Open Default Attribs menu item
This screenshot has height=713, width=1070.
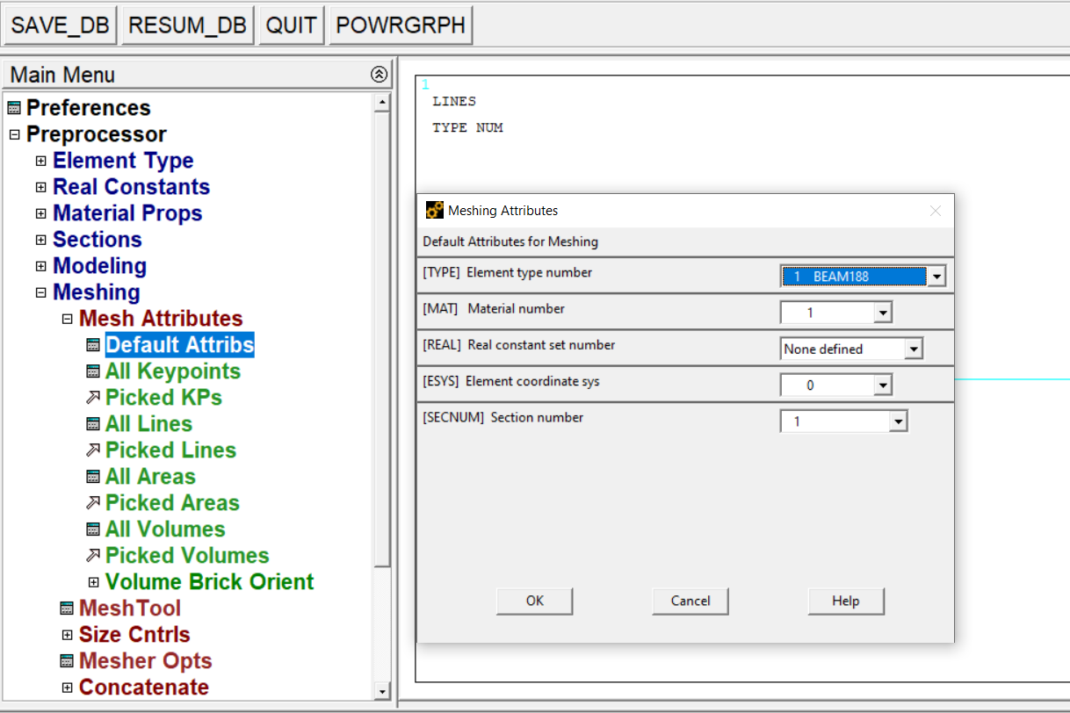[x=179, y=345]
